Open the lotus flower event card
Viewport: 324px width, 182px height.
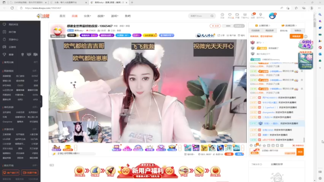305,60
